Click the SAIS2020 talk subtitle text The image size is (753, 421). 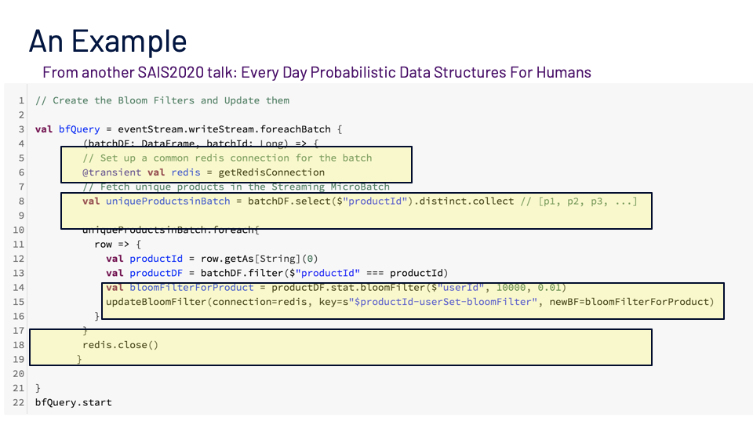[x=316, y=72]
